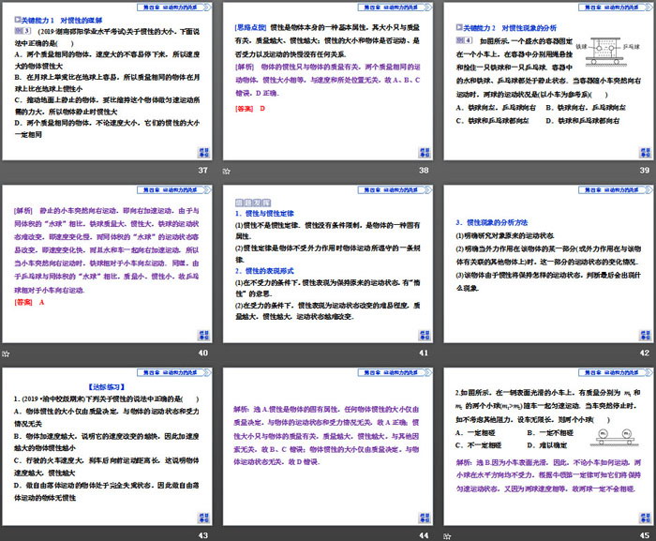The height and width of the screenshot is (541, 656).
Task: Click the animation star icon below slide 40
Action: coord(5,353)
